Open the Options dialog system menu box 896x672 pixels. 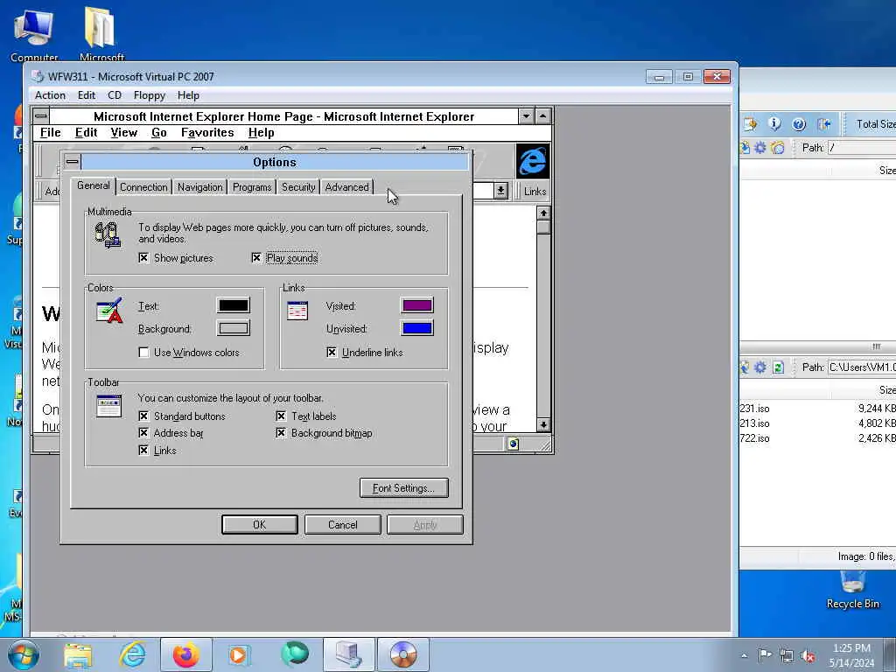tap(72, 162)
